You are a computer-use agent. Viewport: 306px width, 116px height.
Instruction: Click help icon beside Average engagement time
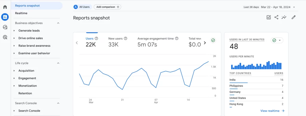(177, 38)
